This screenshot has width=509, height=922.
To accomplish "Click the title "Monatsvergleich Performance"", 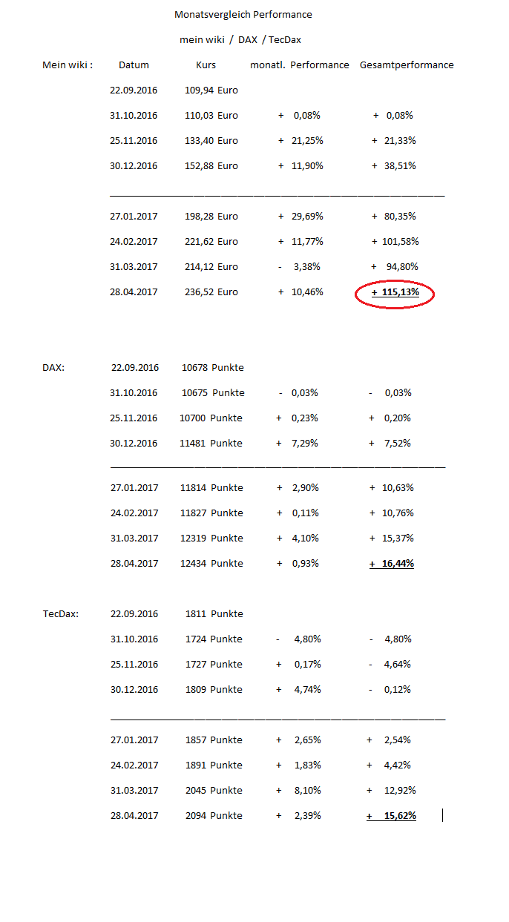I will [243, 15].
